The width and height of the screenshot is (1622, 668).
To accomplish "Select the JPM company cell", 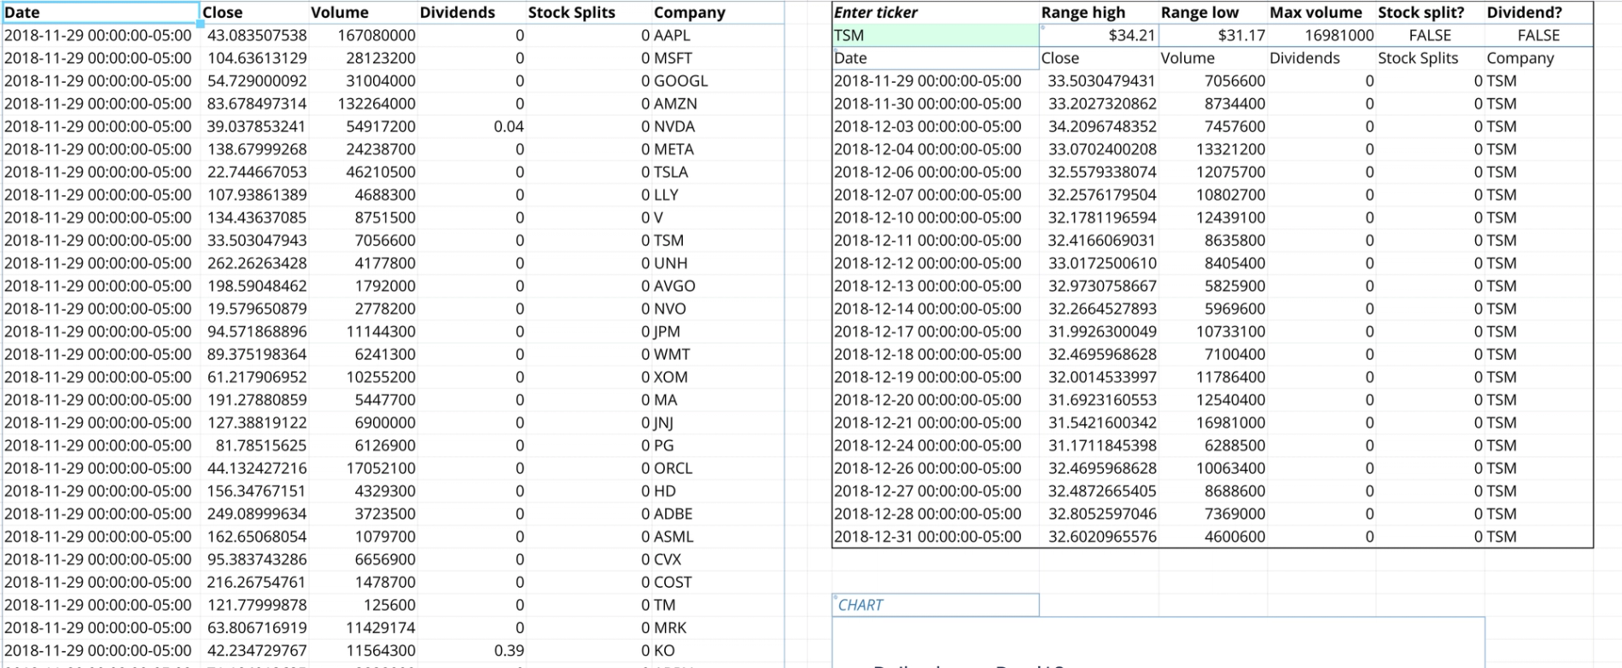I will point(717,331).
